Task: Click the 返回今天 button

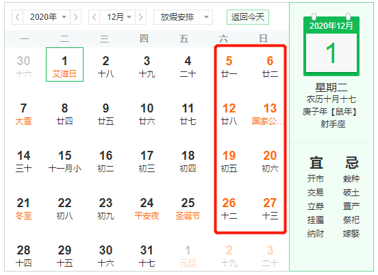Action: (x=248, y=17)
